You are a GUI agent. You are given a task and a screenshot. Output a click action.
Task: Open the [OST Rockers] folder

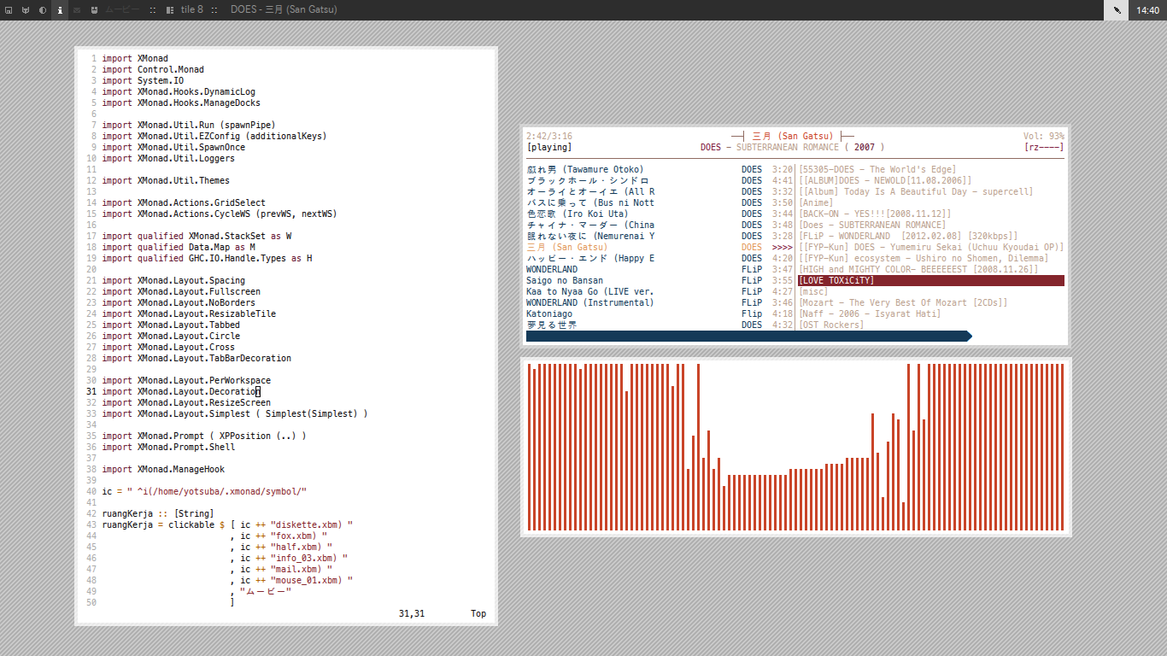pyautogui.click(x=831, y=325)
